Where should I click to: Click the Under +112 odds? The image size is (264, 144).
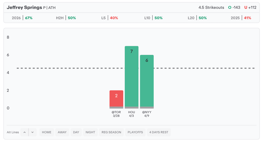250,7
